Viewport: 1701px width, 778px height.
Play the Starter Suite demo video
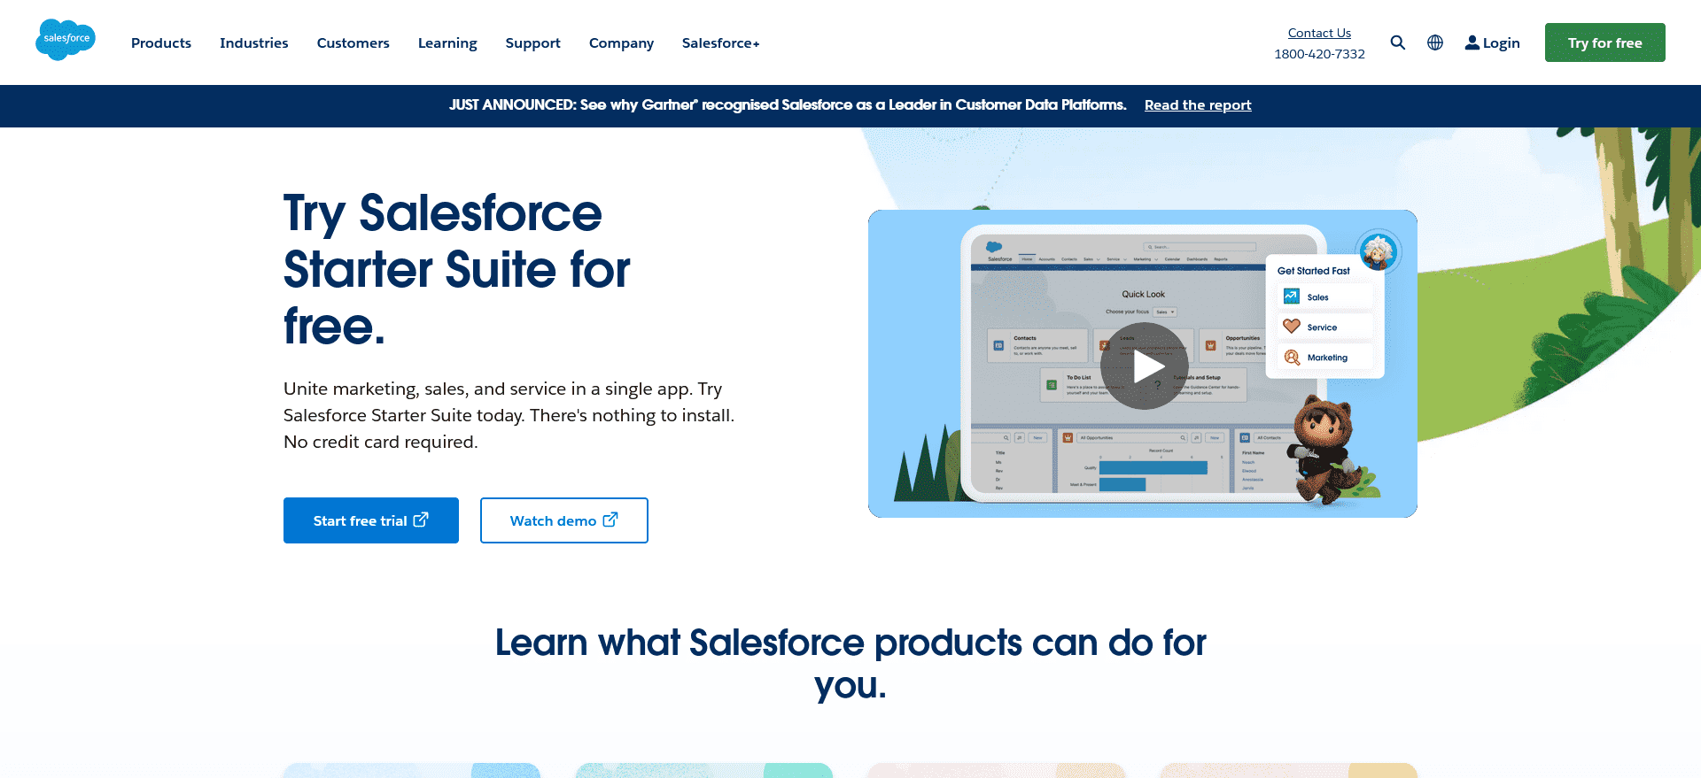pyautogui.click(x=1145, y=366)
